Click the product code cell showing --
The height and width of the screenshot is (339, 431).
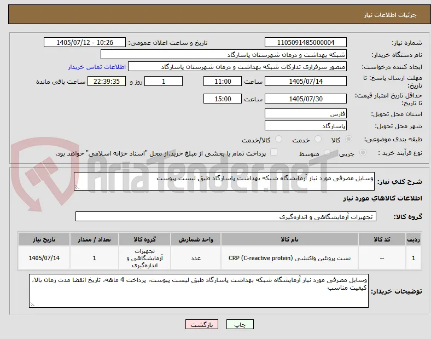pyautogui.click(x=382, y=258)
